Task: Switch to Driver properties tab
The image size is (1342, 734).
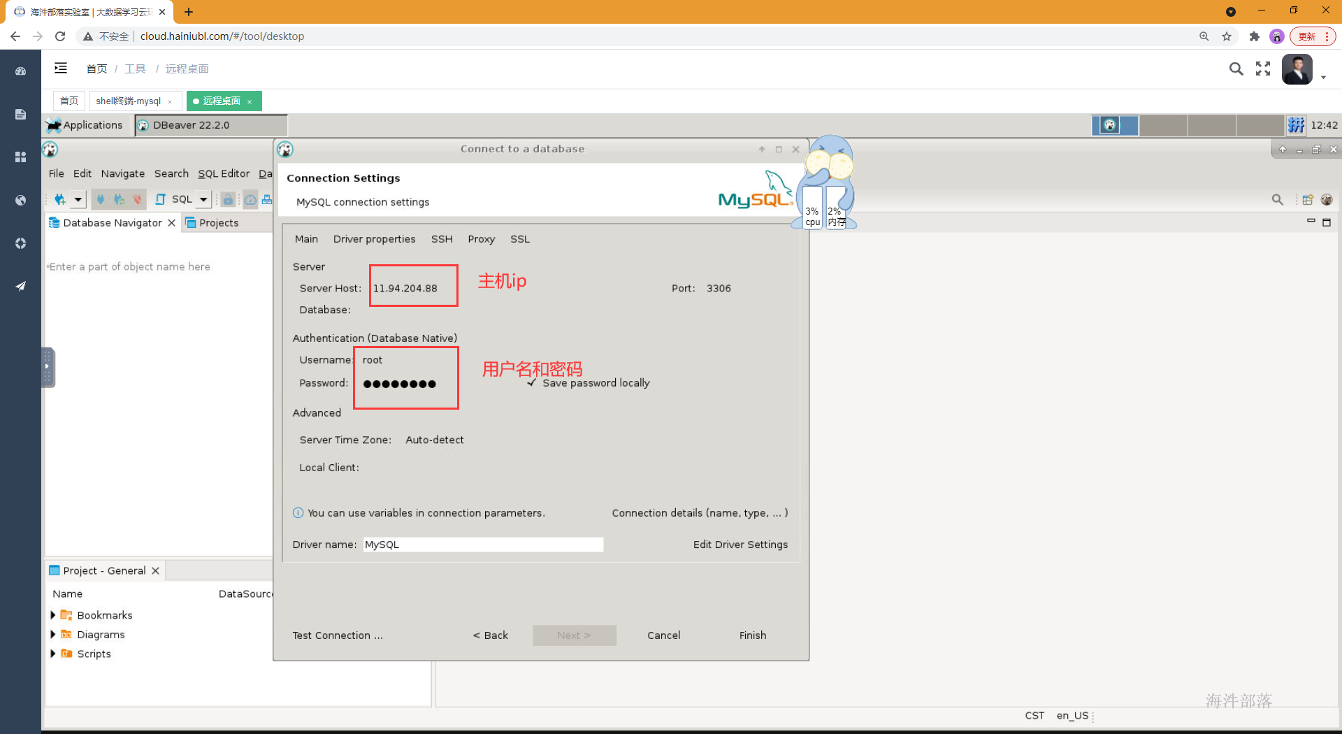Action: coord(374,239)
